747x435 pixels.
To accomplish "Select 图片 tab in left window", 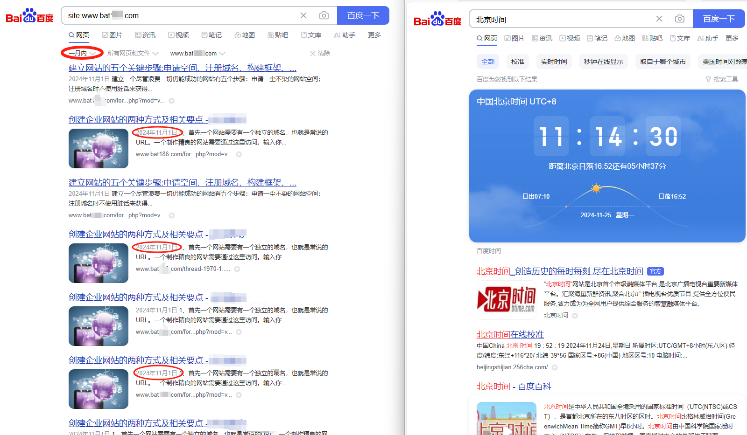I will coord(112,35).
